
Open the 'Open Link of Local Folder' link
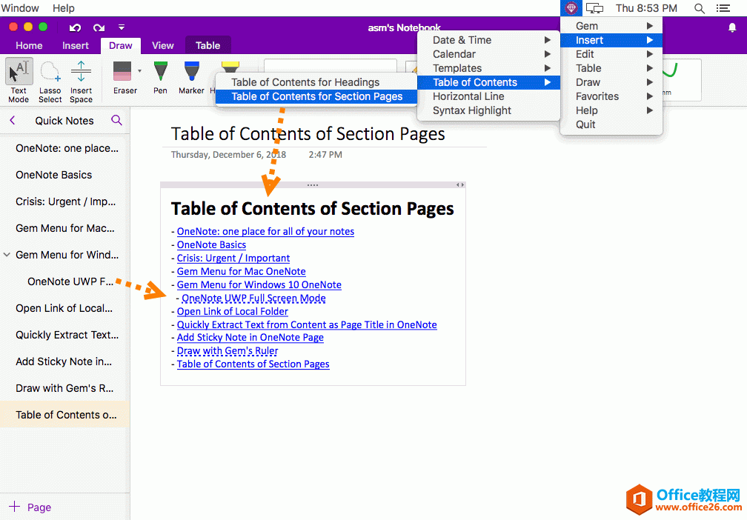(233, 311)
